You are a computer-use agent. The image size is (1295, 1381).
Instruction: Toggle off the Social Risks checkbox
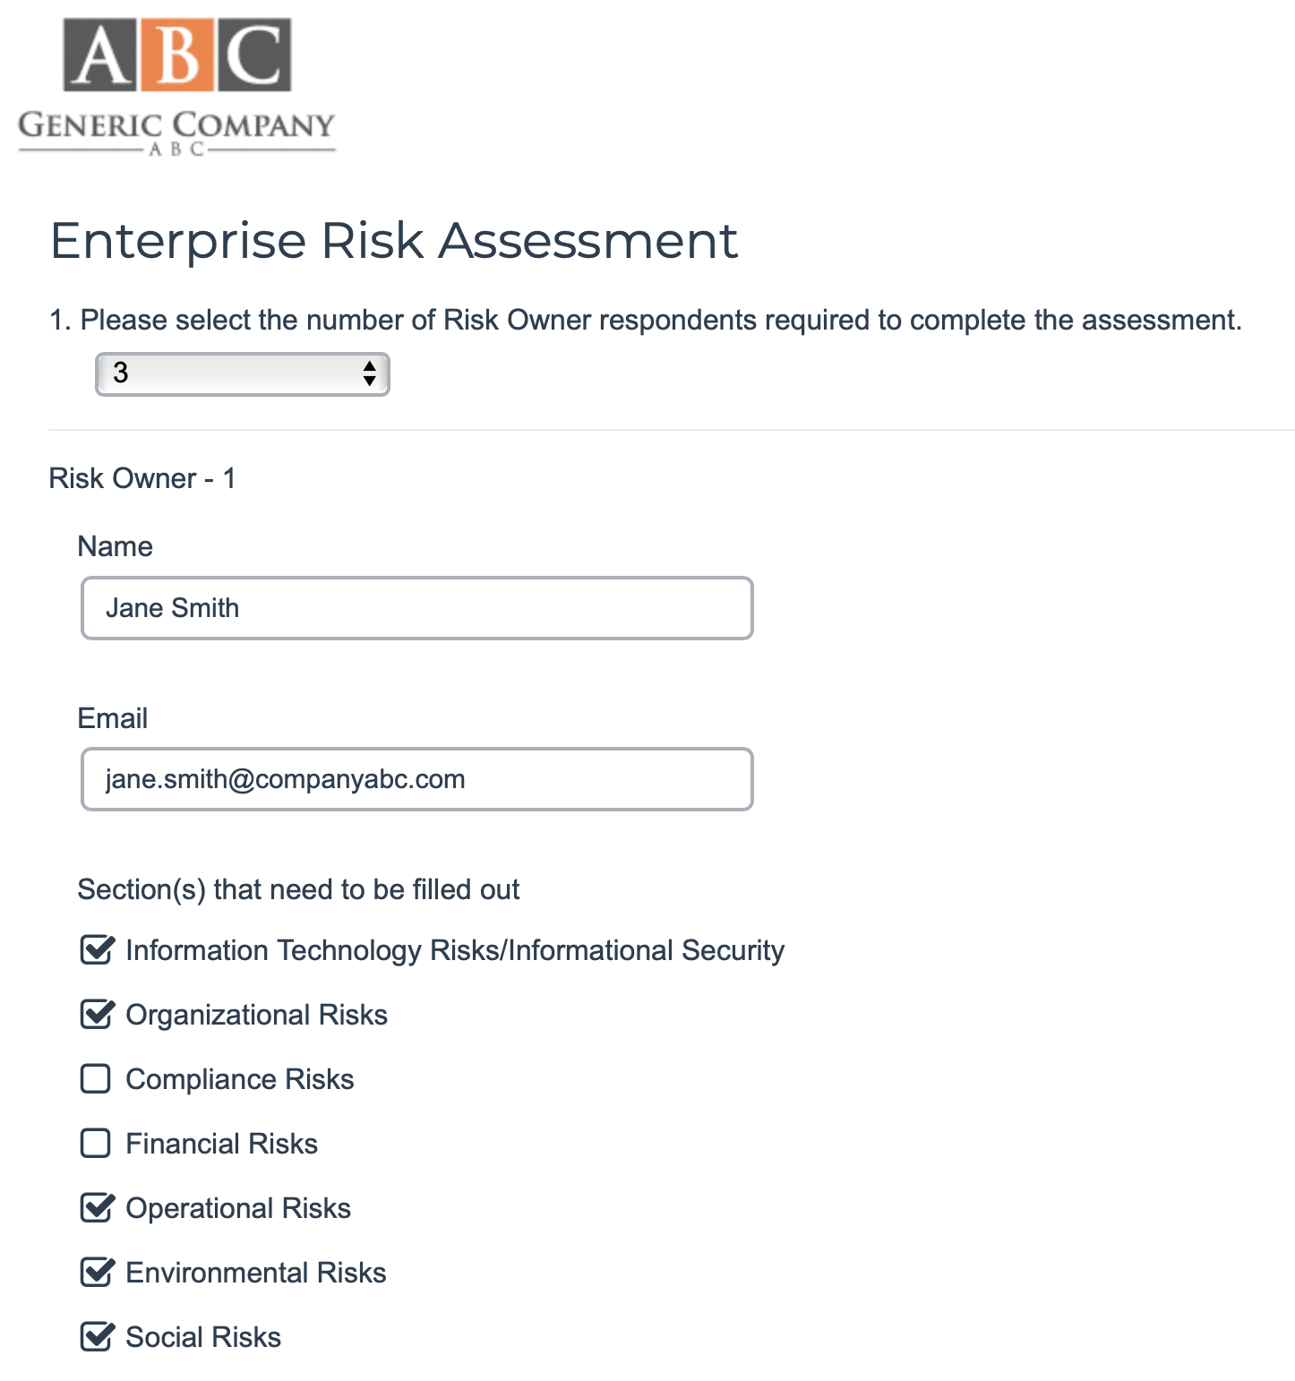[96, 1337]
